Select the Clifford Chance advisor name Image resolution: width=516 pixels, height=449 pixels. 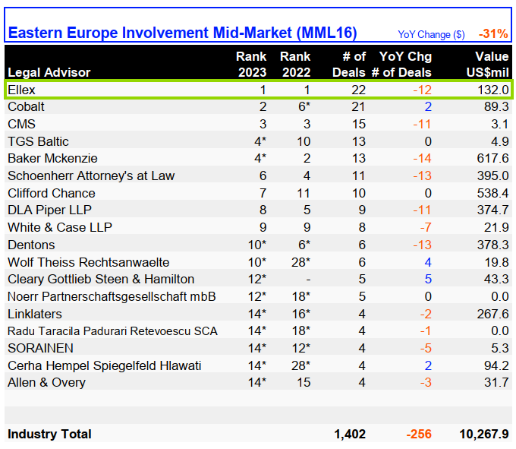pos(52,194)
